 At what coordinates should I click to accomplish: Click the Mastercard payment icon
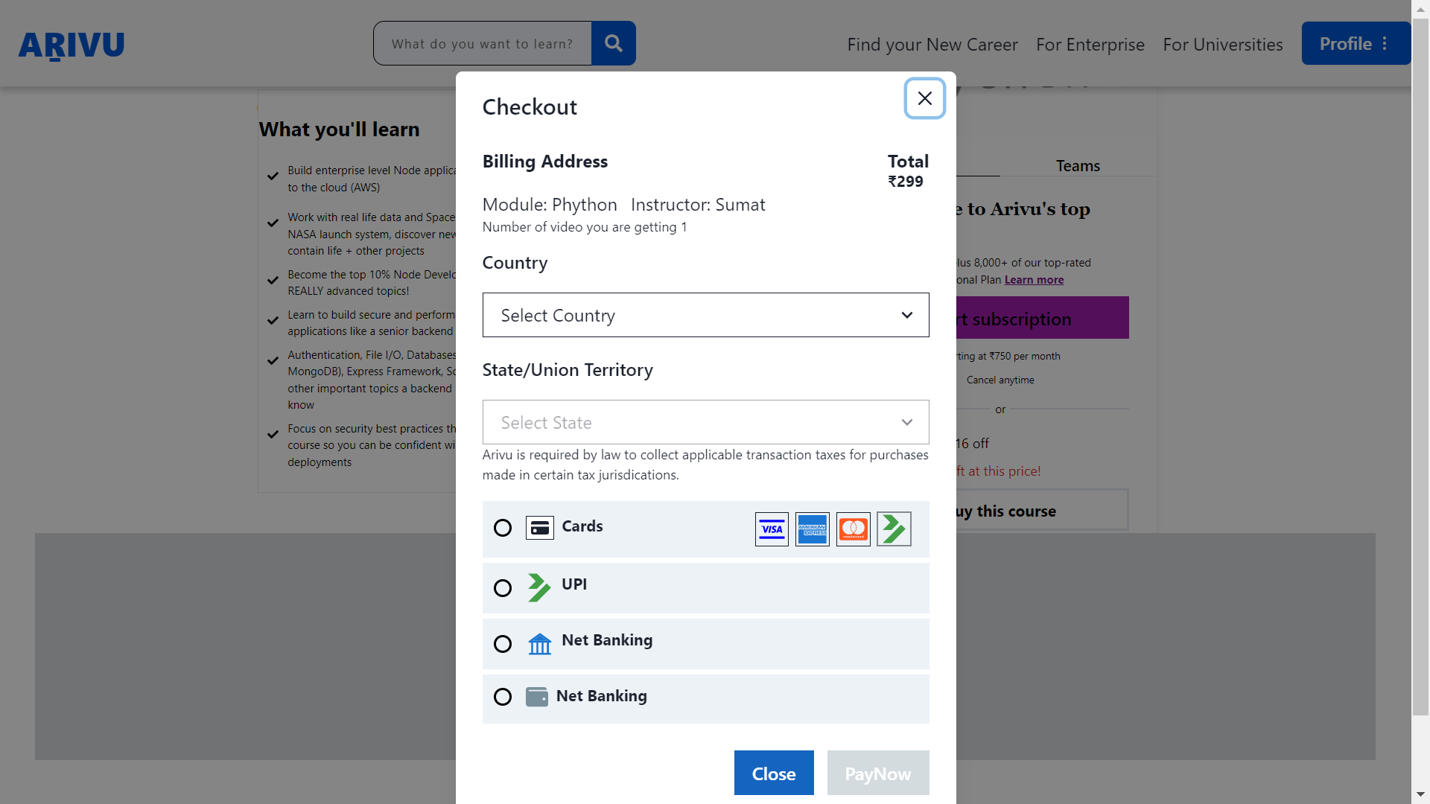(851, 529)
